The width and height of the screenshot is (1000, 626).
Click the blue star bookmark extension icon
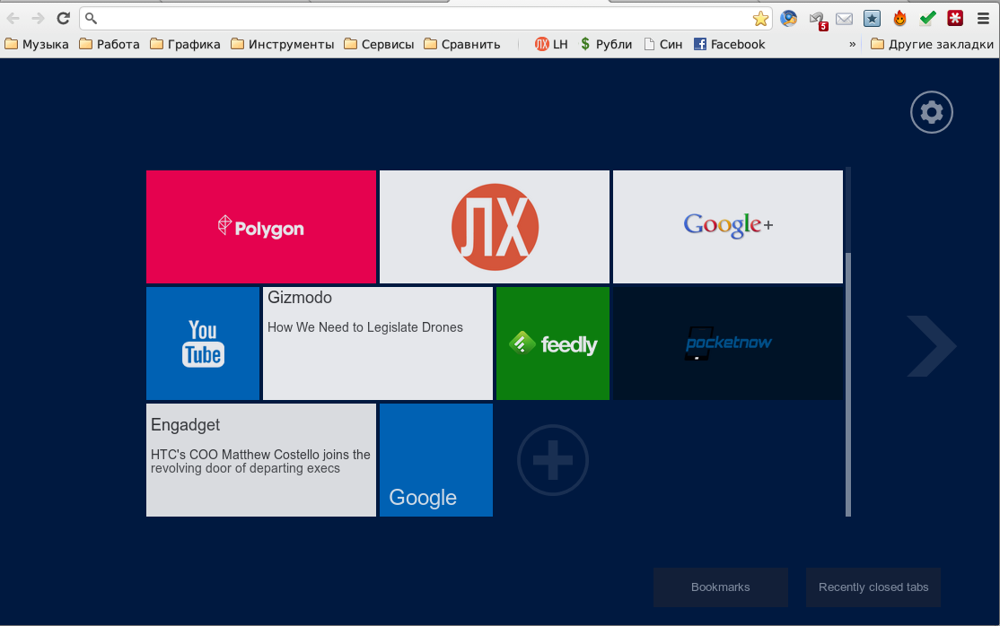(x=872, y=19)
